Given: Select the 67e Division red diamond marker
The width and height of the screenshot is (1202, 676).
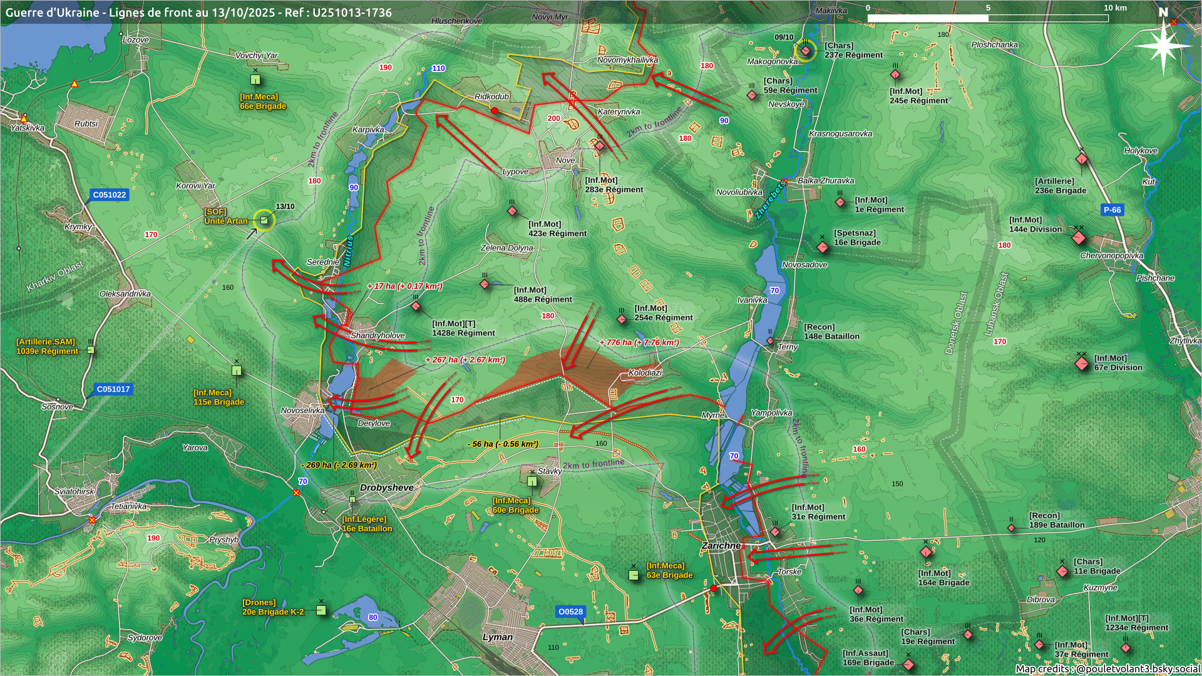Looking at the screenshot, I should (x=1082, y=364).
